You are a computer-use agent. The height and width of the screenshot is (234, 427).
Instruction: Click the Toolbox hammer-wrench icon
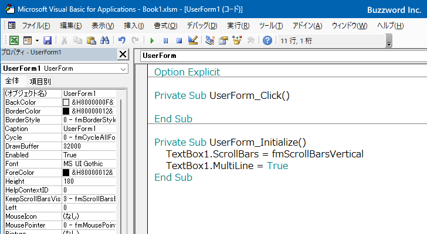[250, 40]
